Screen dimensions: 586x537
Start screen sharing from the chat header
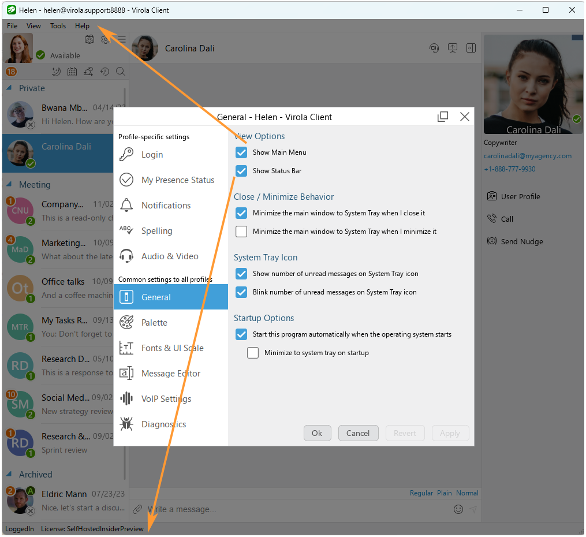click(453, 48)
